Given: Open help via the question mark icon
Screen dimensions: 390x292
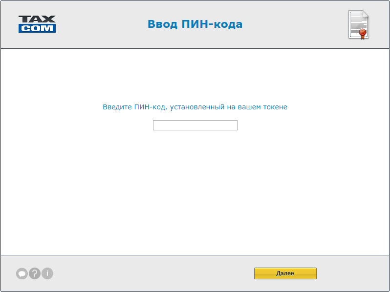Looking at the screenshot, I should click(35, 273).
